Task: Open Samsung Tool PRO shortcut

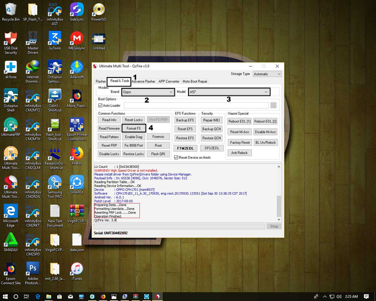Action: click(x=55, y=187)
